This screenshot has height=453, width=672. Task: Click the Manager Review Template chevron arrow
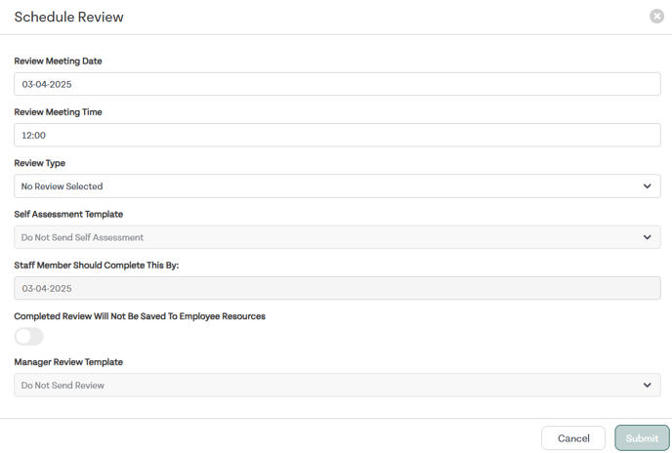[648, 385]
